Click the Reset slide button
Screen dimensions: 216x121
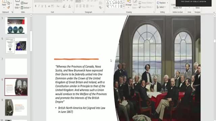tap(24, 3)
